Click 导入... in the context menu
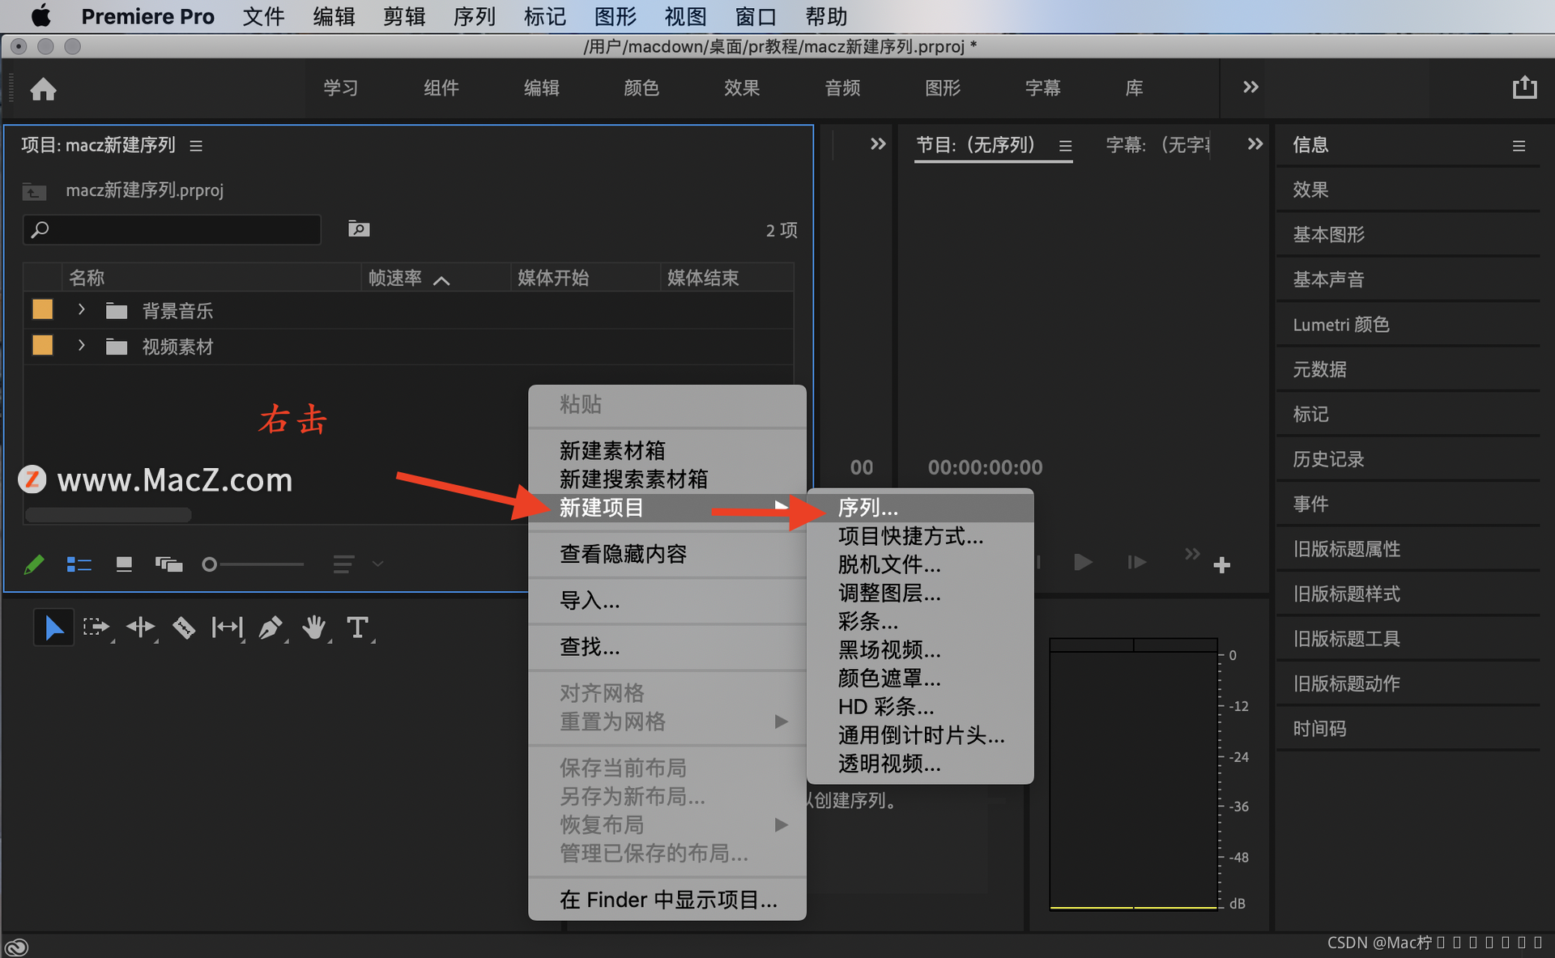The width and height of the screenshot is (1555, 958). 667,601
